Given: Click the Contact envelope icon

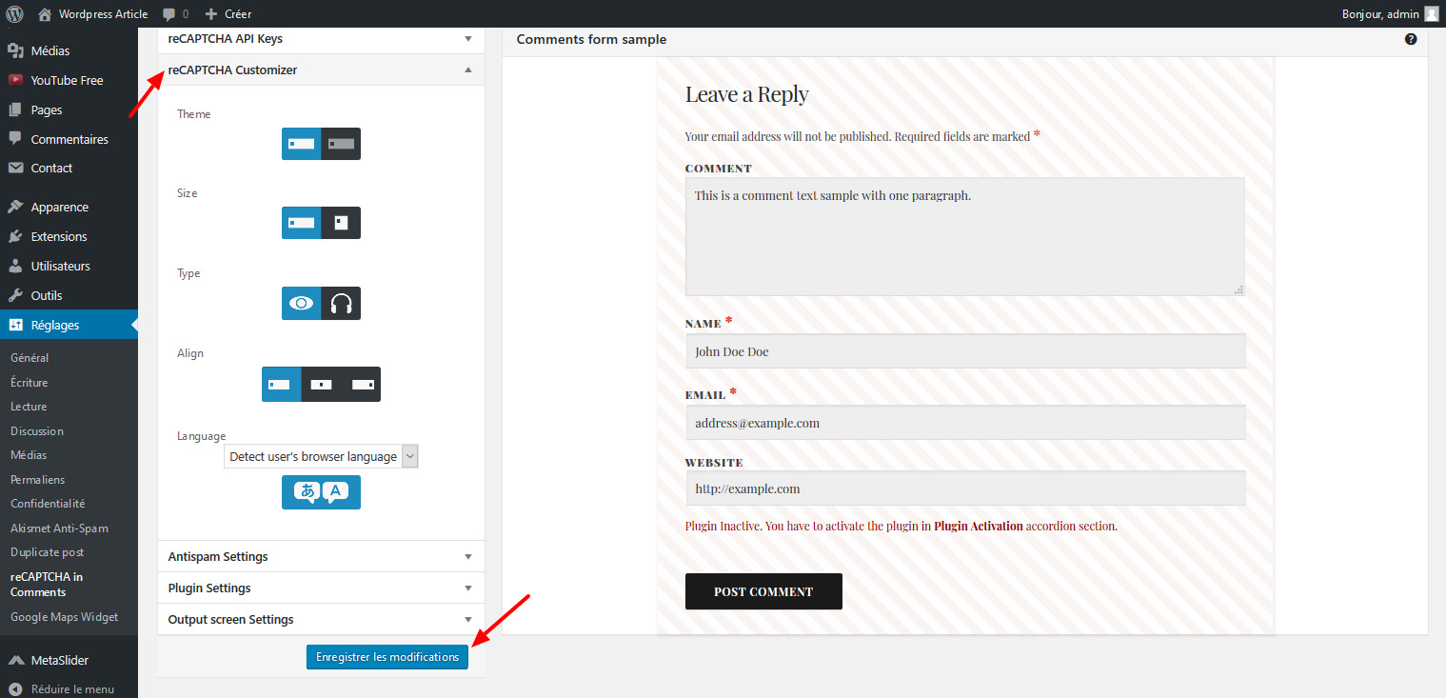Looking at the screenshot, I should (x=15, y=168).
